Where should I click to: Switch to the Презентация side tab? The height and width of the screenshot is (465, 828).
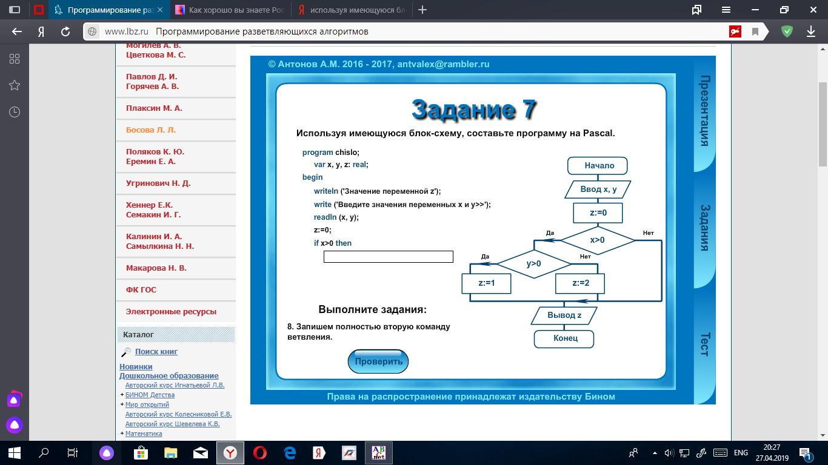pyautogui.click(x=704, y=111)
